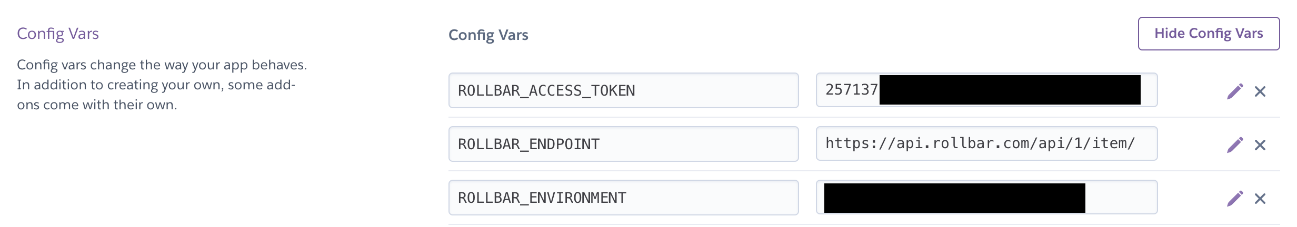1297x227 pixels.
Task: Edit the ROLLBAR_ENVIRONMENT variable with pencil icon
Action: pyautogui.click(x=1235, y=199)
